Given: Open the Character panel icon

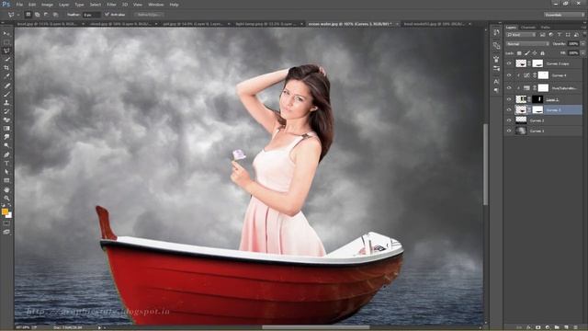Looking at the screenshot, I should (496, 82).
